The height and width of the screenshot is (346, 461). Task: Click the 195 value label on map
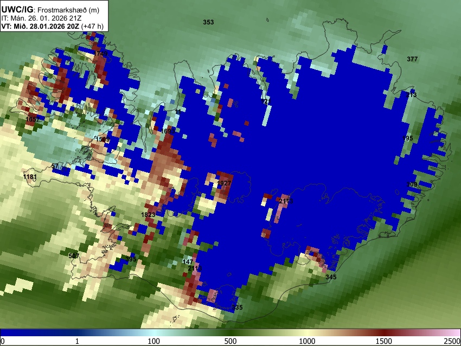point(407,138)
